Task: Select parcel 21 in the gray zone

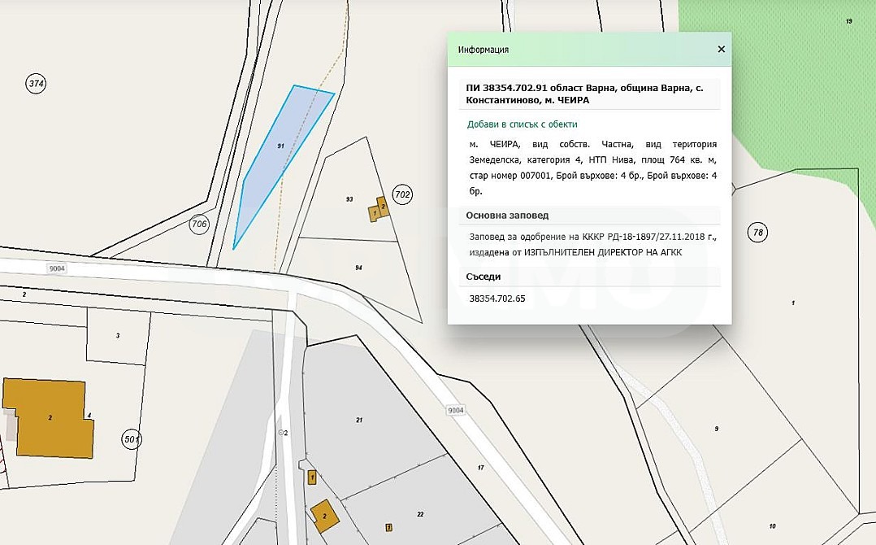Action: [358, 420]
